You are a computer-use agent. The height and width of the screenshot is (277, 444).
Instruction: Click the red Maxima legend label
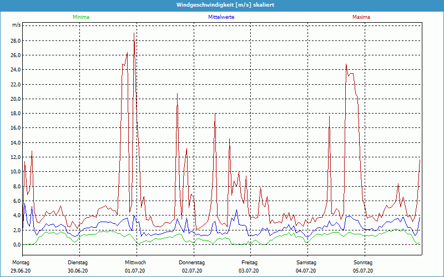361,17
